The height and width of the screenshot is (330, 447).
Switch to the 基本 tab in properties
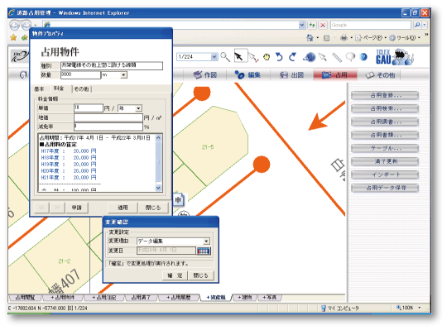click(39, 88)
